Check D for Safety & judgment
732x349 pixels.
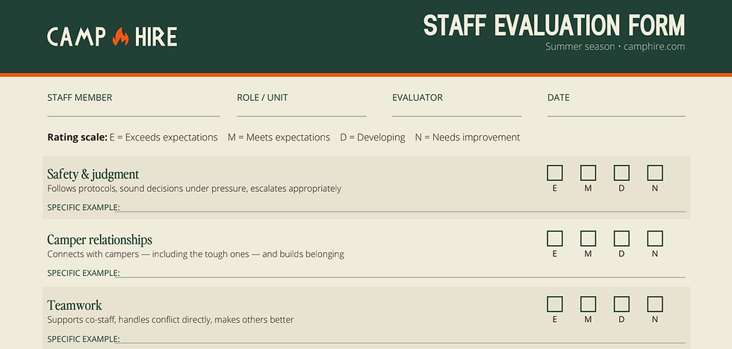pyautogui.click(x=621, y=173)
